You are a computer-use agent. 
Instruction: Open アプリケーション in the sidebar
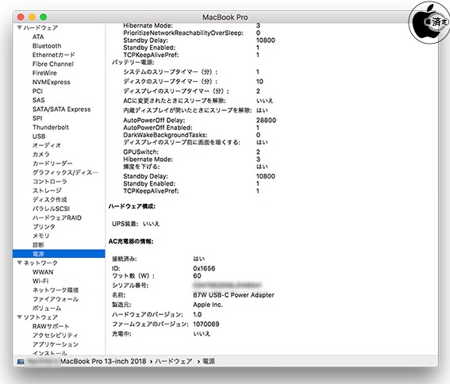[55, 344]
